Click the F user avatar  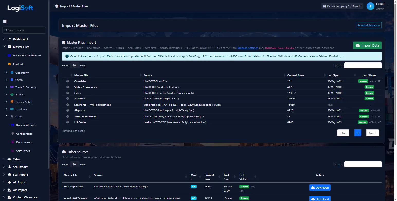click(370, 6)
